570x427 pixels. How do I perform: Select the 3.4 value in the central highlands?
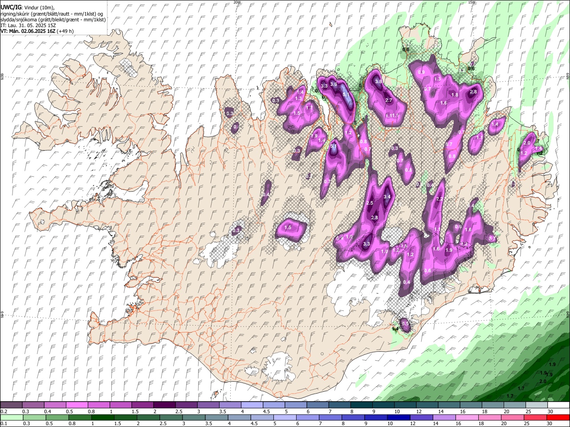click(387, 197)
